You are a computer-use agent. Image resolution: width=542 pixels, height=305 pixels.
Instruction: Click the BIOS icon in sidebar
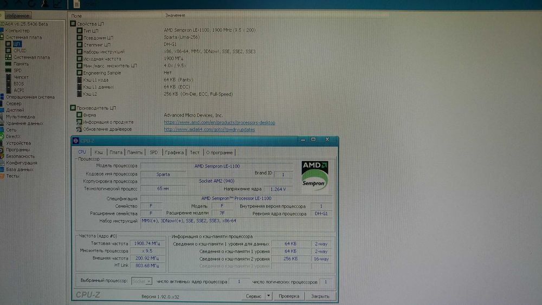tap(8, 83)
